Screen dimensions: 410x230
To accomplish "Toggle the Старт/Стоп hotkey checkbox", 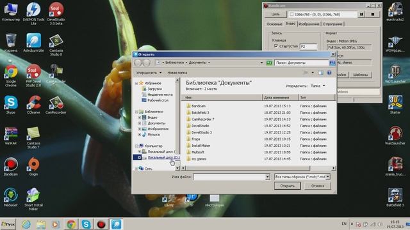I will (x=276, y=46).
